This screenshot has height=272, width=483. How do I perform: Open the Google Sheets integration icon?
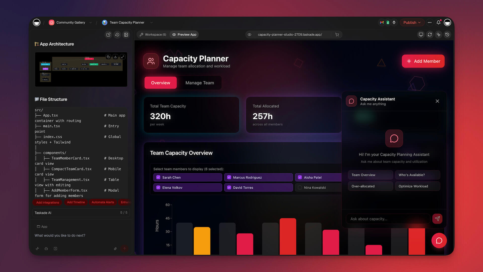(388, 22)
